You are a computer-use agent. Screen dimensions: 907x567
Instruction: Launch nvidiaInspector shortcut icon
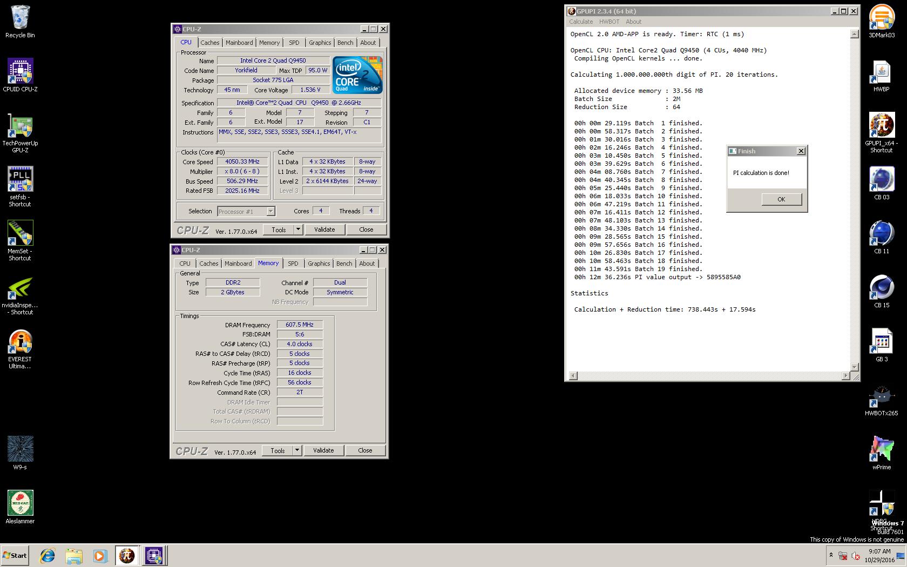[x=20, y=295]
